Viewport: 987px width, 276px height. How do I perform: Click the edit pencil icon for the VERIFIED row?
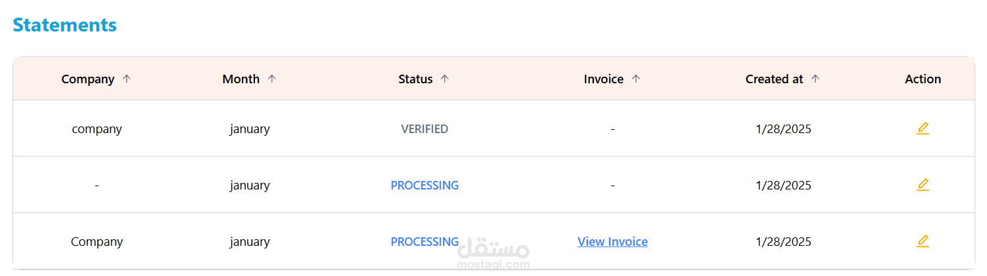(x=923, y=128)
